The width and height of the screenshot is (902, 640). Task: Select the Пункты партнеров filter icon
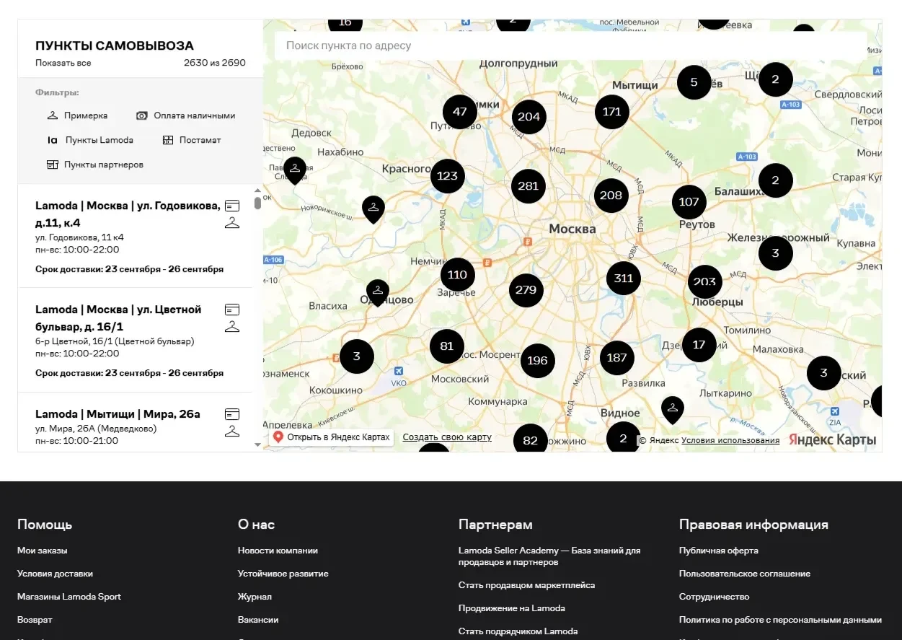coord(53,165)
